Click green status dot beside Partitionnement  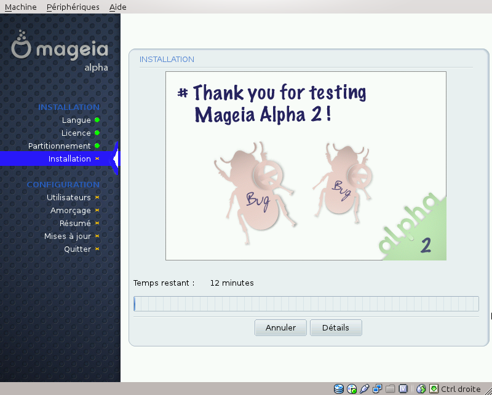click(97, 146)
